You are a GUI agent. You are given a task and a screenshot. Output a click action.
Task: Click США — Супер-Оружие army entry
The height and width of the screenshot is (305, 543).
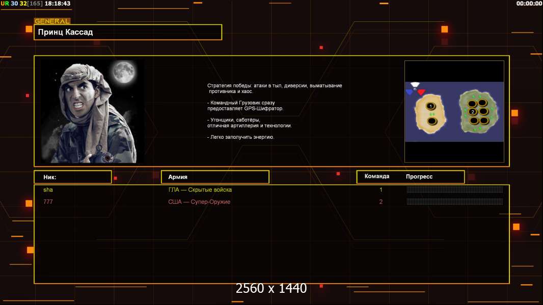[199, 202]
